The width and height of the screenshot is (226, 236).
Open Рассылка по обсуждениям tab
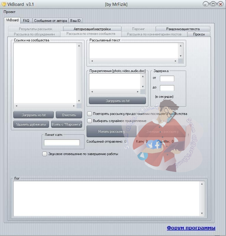pyautogui.click(x=34, y=34)
